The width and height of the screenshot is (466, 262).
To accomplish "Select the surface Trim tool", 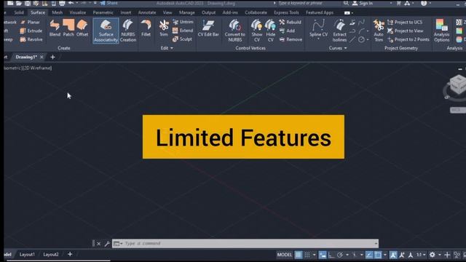I will pos(163,28).
